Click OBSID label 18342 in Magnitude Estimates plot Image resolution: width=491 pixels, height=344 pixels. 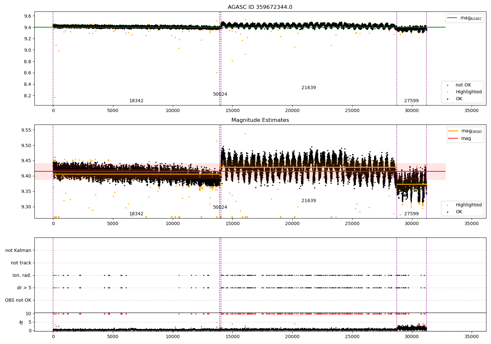point(136,214)
